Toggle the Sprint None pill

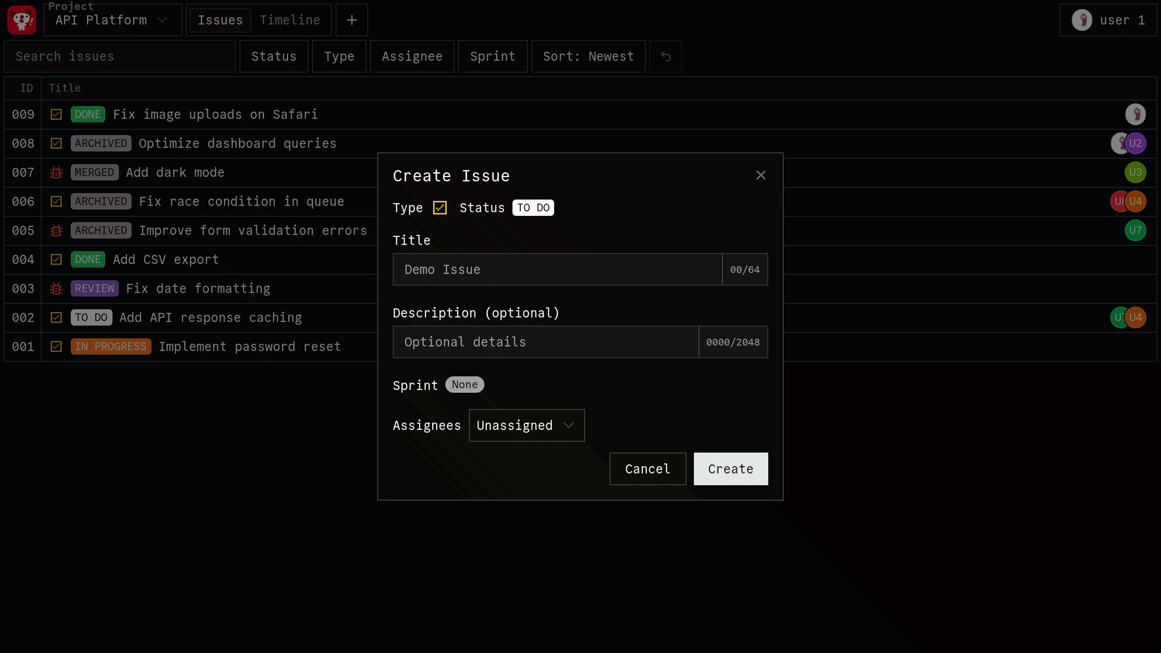coord(464,385)
